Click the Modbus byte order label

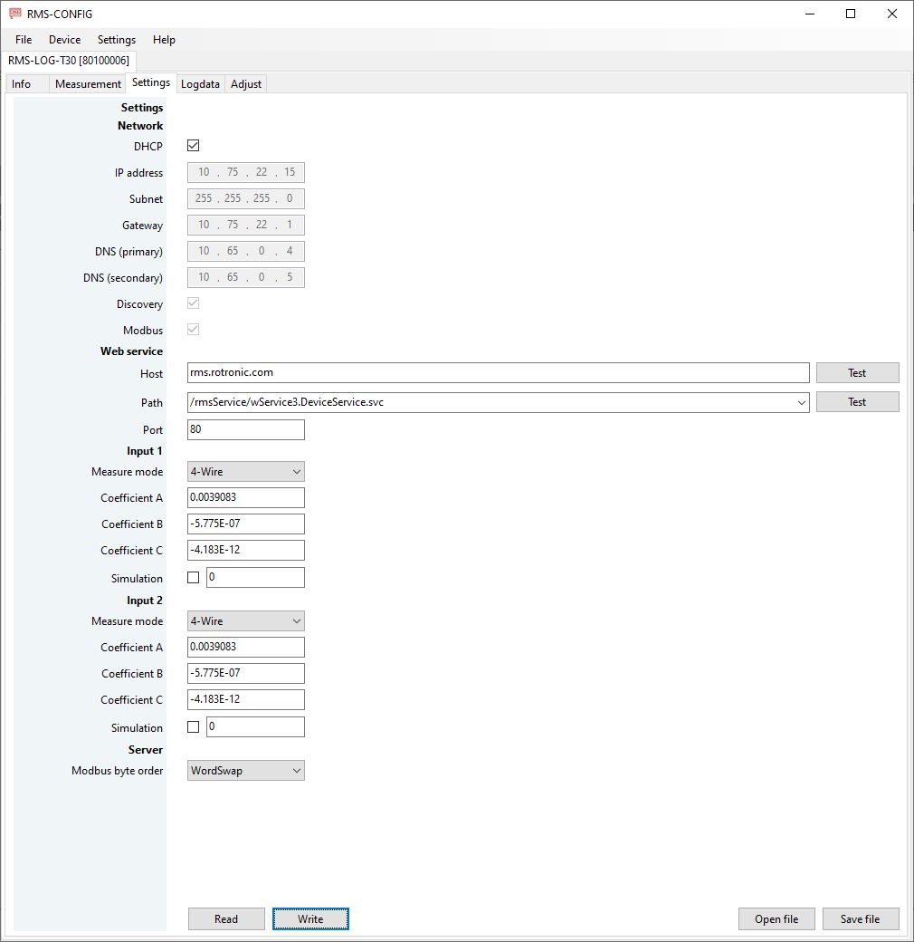click(117, 771)
